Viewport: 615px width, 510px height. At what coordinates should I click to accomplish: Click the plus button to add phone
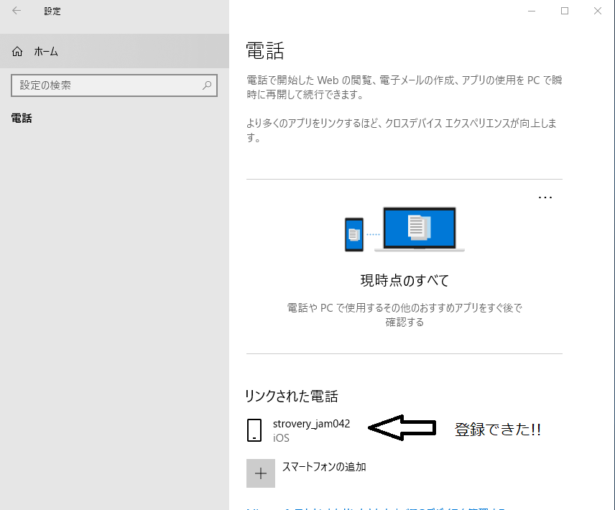(261, 473)
